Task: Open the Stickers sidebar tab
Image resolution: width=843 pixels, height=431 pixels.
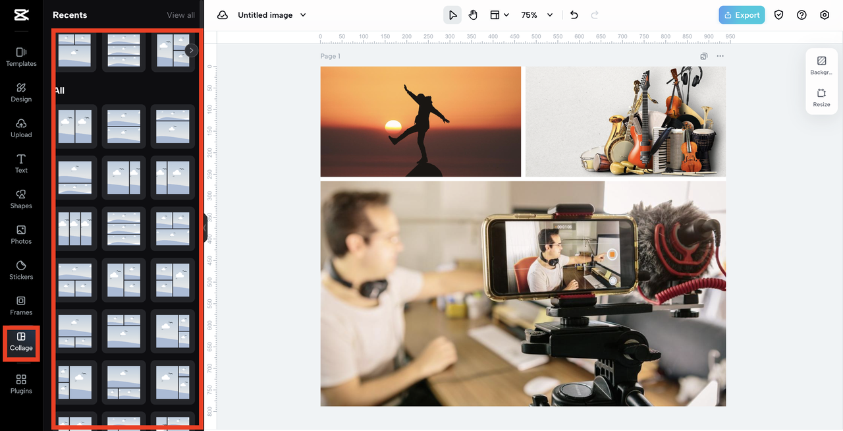Action: [x=21, y=270]
